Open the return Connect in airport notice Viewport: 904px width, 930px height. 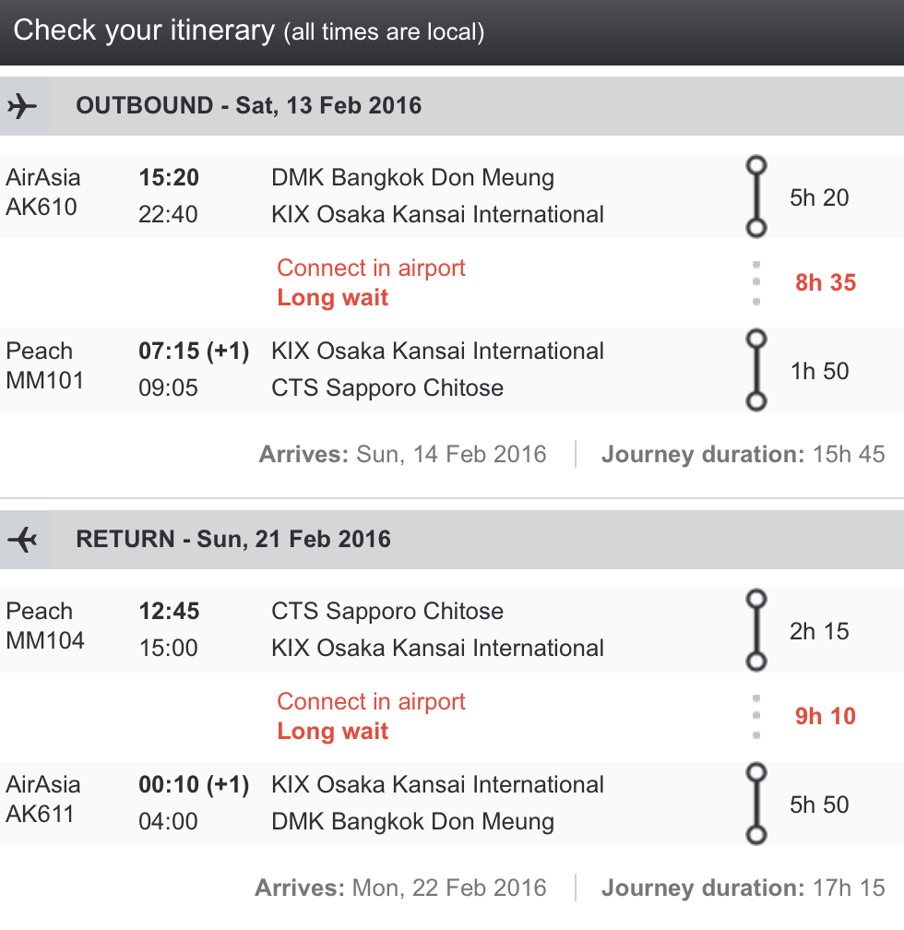371,701
